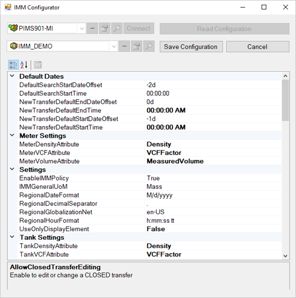Click the scroll up arrow of property grid

(285, 76)
